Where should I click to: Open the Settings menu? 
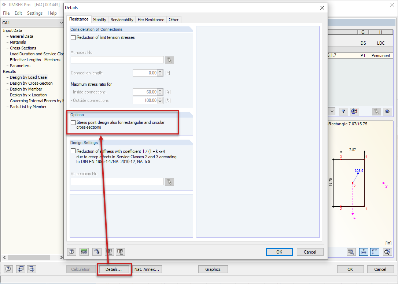34,12
